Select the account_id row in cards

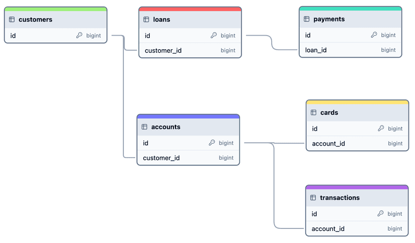329,144
